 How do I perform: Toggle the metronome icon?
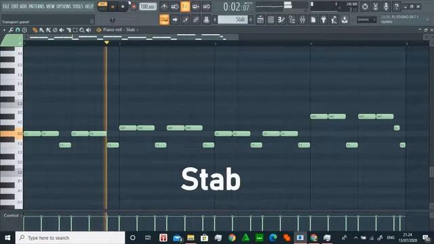coord(164,7)
